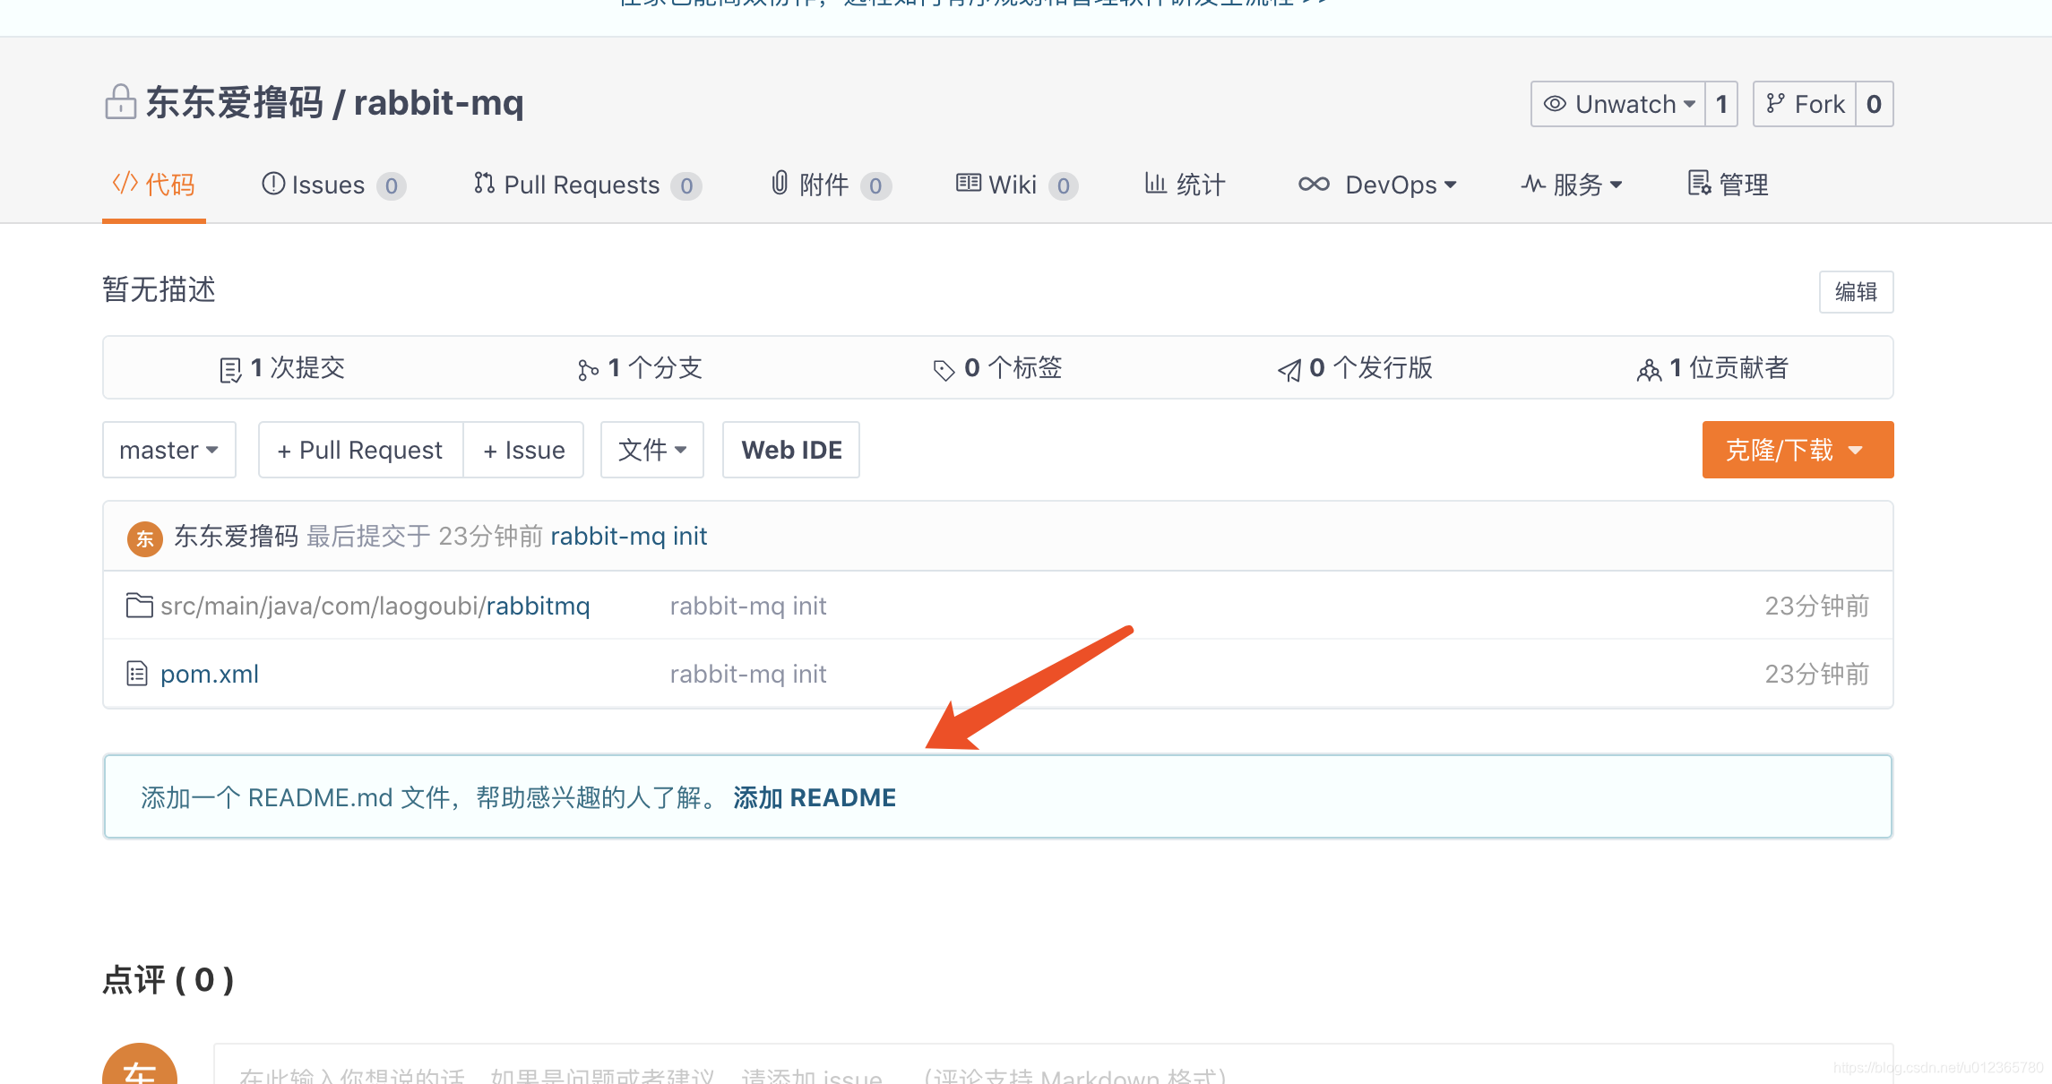Open the latest commit rabbit-mq init link

[x=629, y=536]
